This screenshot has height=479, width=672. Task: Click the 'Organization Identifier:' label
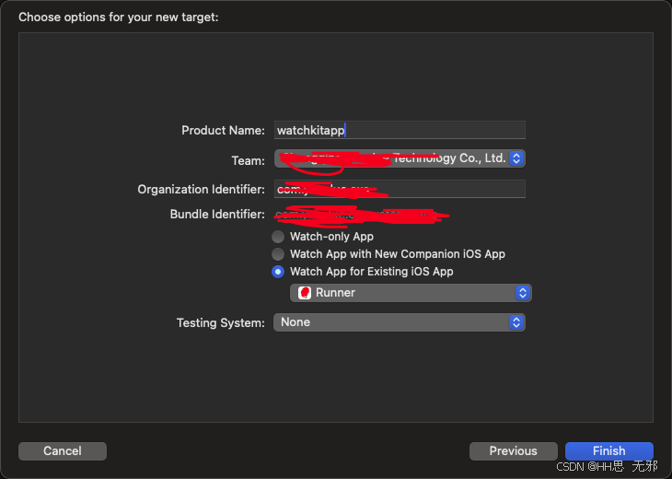[x=201, y=190]
